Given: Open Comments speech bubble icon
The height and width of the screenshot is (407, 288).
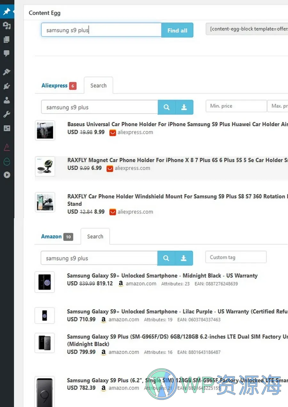Looking at the screenshot, I should point(7,54).
